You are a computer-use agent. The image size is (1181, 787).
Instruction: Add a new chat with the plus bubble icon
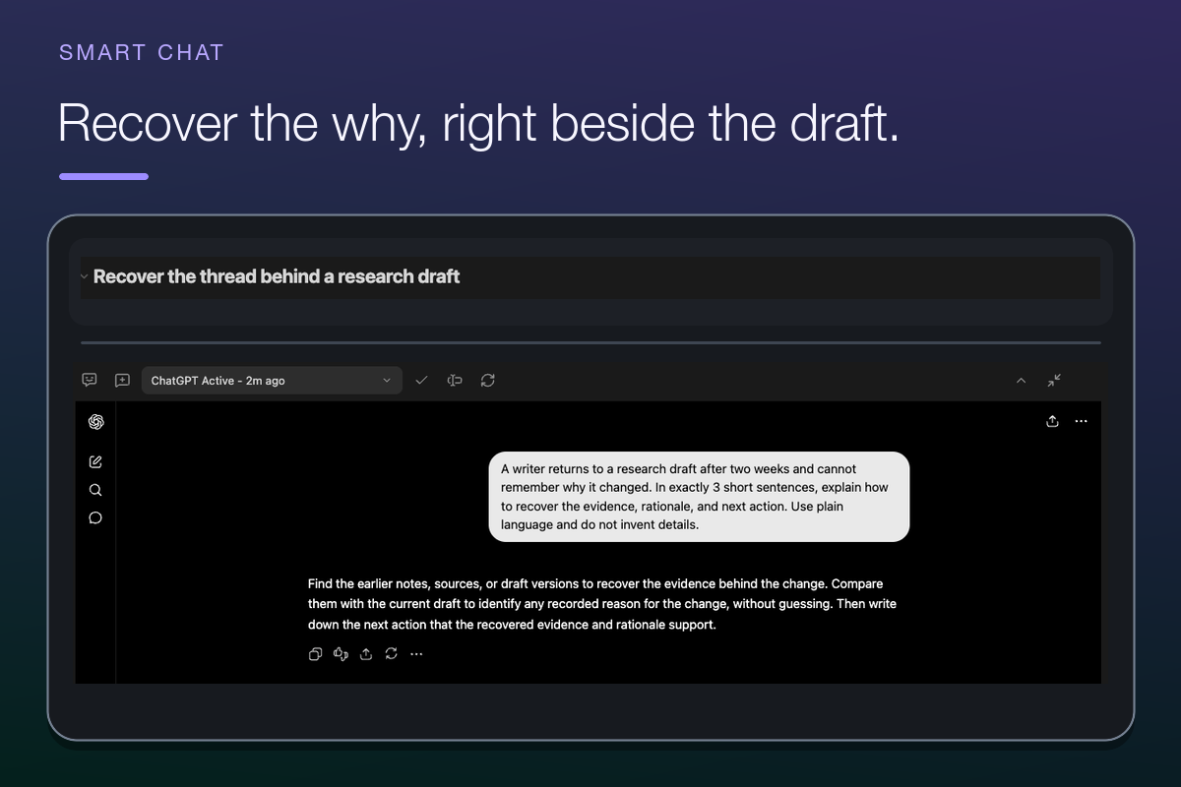122,380
